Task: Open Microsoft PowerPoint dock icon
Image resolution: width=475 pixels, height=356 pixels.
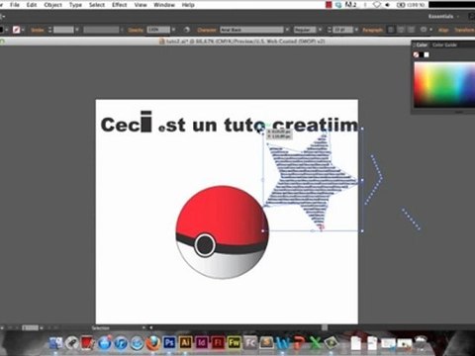Action: (299, 343)
